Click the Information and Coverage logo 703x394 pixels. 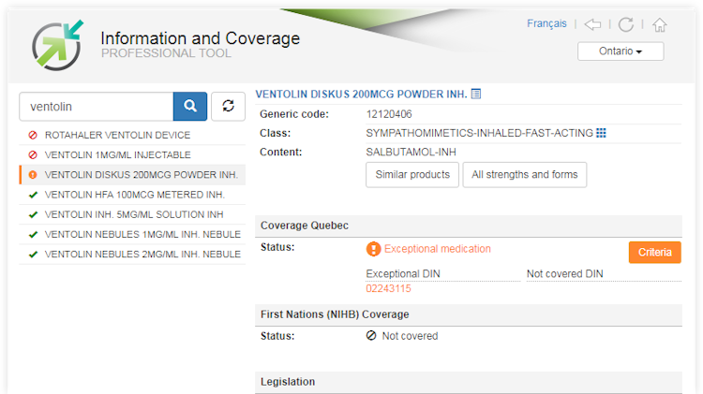(57, 45)
